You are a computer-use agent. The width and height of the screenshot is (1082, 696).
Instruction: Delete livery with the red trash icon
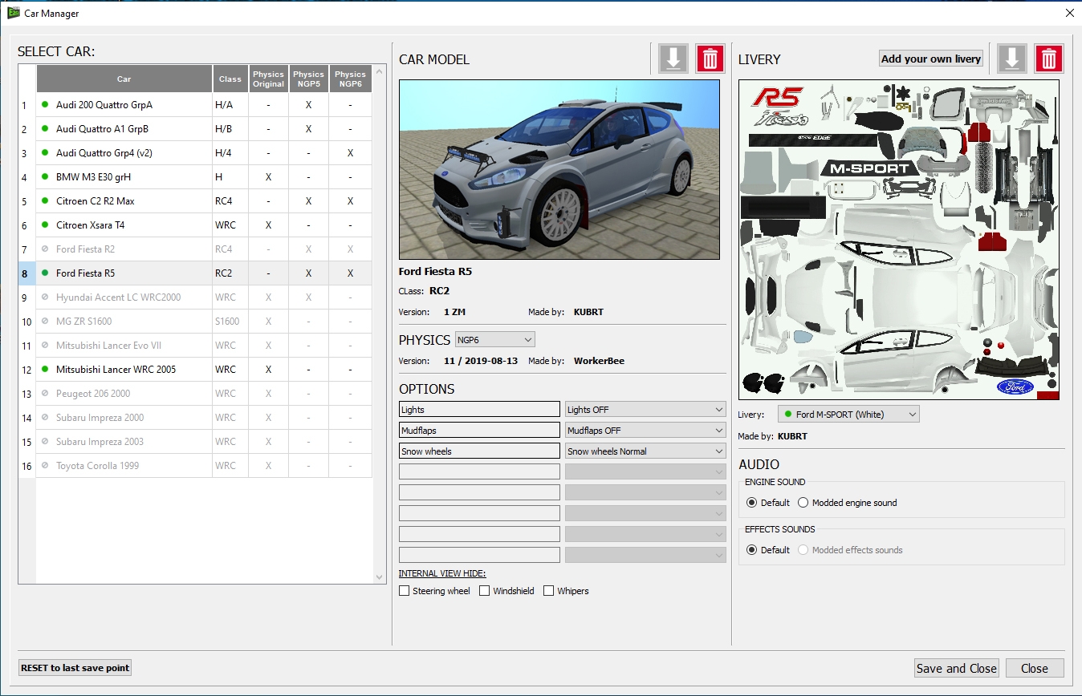click(x=1049, y=59)
